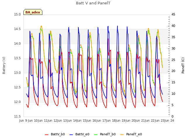Click the 13.0 left axis label
Image resolution: width=187 pixels, height=140 pixels.
[x=18, y=73]
